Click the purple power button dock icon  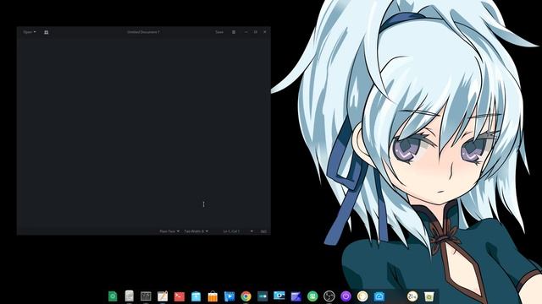tap(346, 296)
